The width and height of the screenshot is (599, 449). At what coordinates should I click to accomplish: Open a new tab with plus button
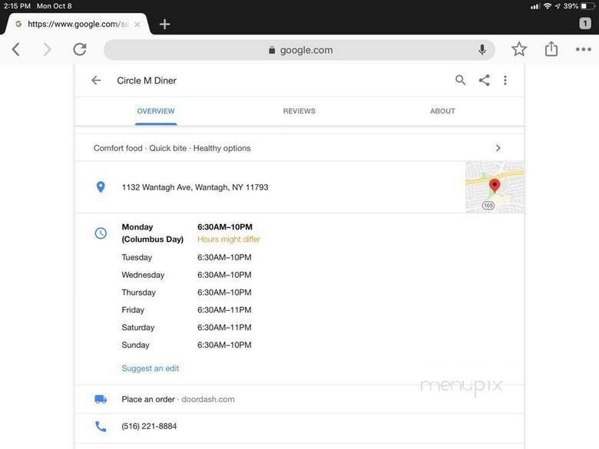tap(164, 24)
